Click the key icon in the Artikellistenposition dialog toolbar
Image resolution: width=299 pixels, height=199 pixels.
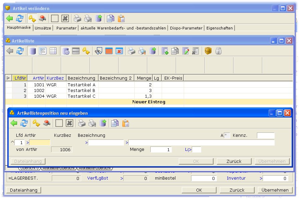coord(36,123)
